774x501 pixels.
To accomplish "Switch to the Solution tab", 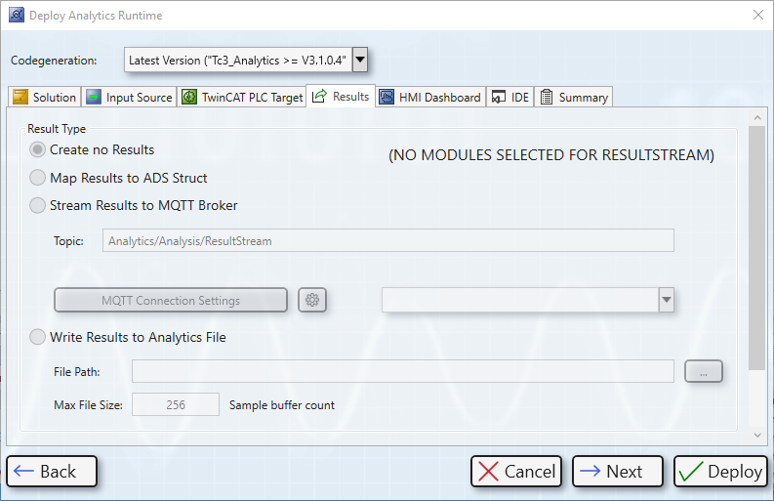I will point(44,97).
